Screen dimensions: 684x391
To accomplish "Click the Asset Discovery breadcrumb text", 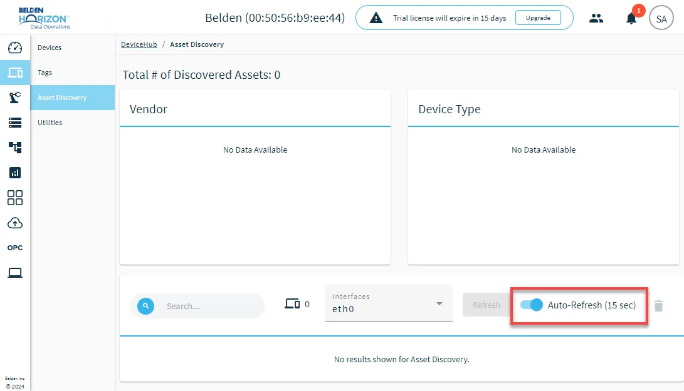I will pyautogui.click(x=197, y=44).
